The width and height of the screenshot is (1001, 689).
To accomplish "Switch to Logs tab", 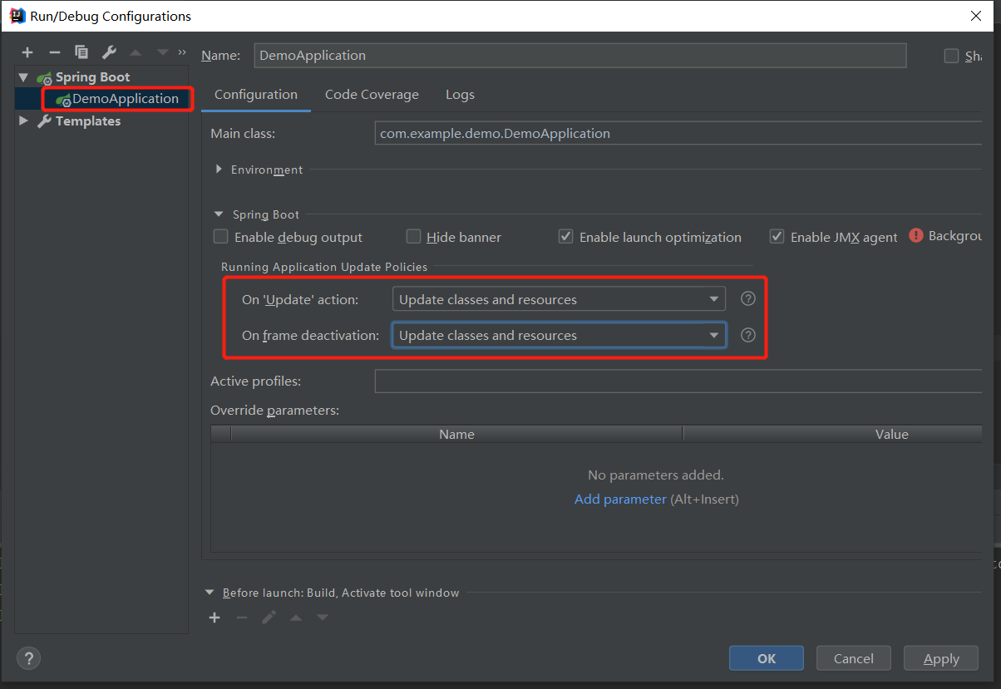I will coord(460,95).
